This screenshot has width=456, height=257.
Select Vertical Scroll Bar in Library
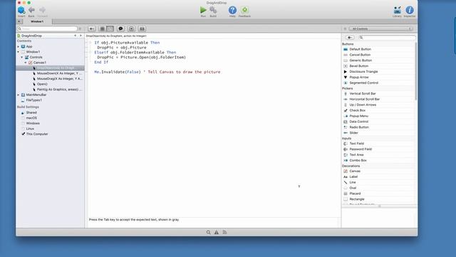(378, 94)
